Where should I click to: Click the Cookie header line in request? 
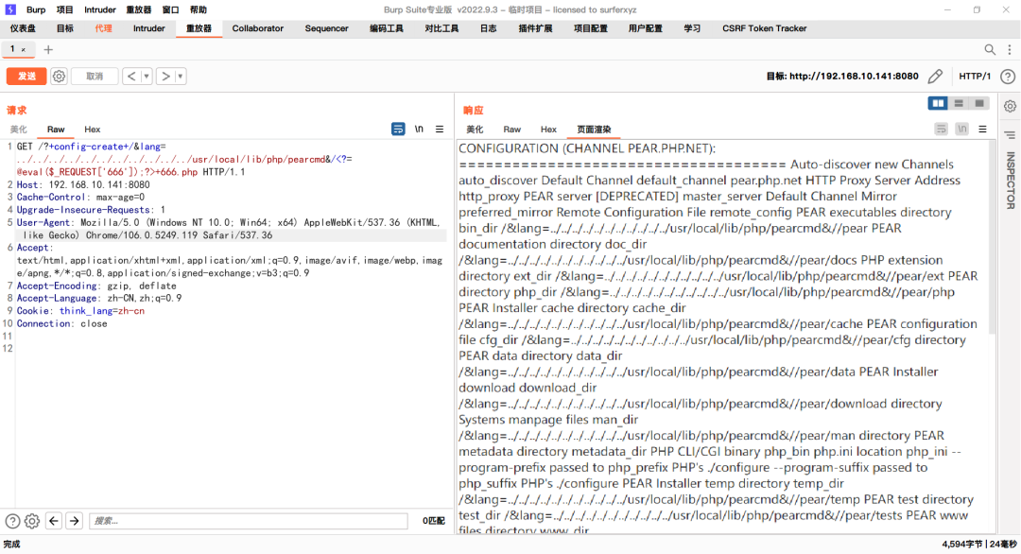tap(80, 311)
